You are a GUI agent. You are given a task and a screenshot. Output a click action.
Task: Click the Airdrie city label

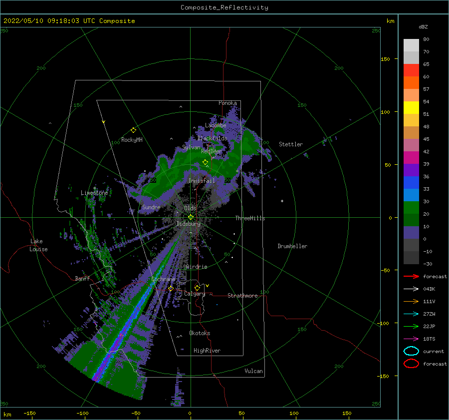coord(197,267)
